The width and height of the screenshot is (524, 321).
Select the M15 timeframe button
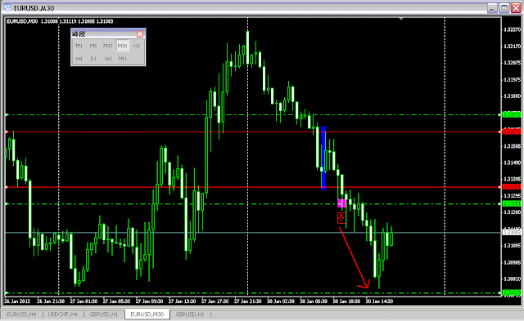click(107, 46)
